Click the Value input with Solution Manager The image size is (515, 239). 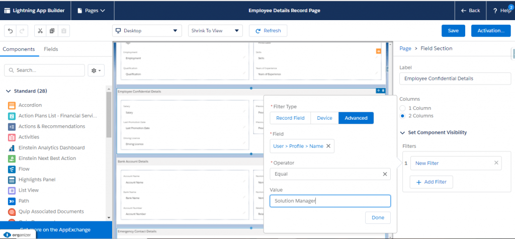click(x=330, y=201)
